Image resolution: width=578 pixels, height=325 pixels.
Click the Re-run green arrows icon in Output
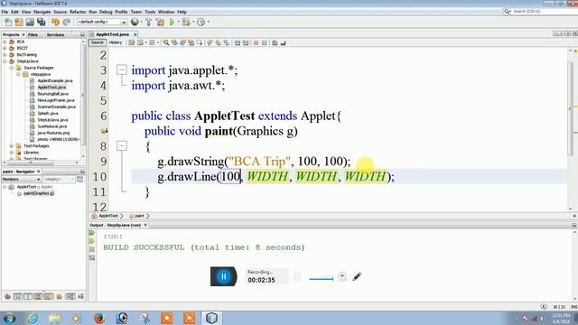tap(92, 233)
